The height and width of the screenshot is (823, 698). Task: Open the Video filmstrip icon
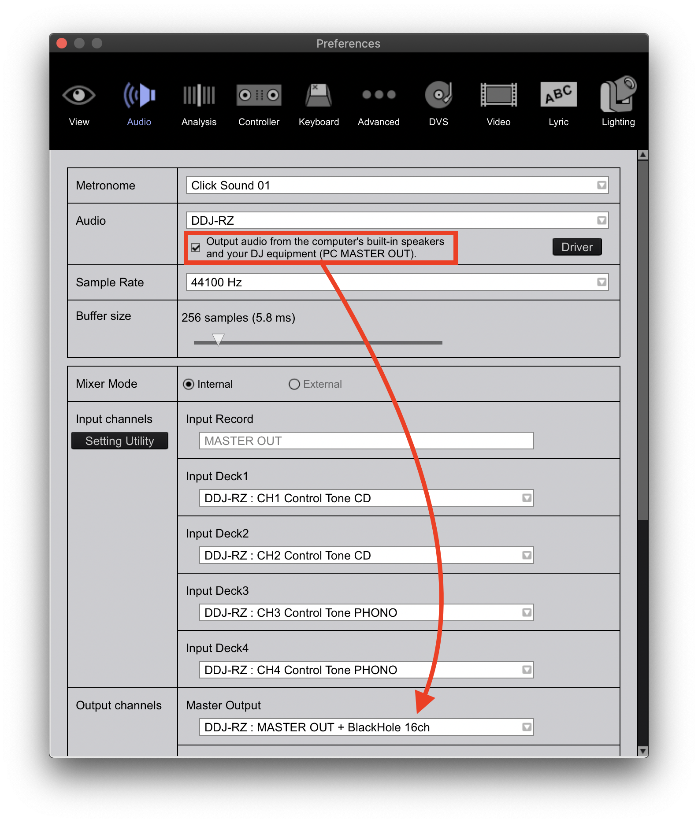click(498, 95)
